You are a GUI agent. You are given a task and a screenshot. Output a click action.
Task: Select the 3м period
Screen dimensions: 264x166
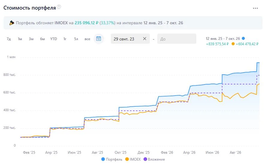[x=31, y=39]
